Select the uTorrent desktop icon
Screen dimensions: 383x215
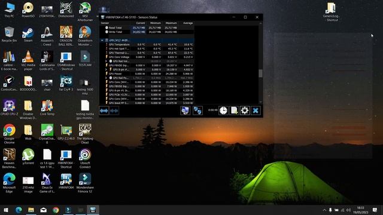28,156
